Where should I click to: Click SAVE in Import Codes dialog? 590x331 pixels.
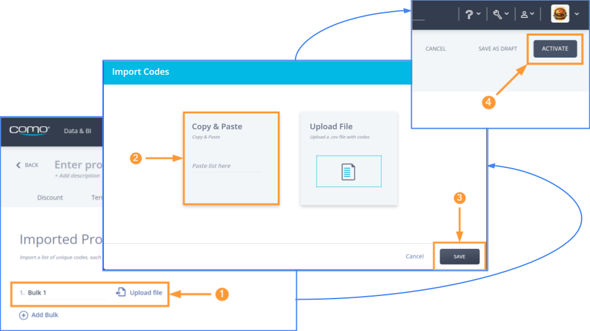(460, 257)
